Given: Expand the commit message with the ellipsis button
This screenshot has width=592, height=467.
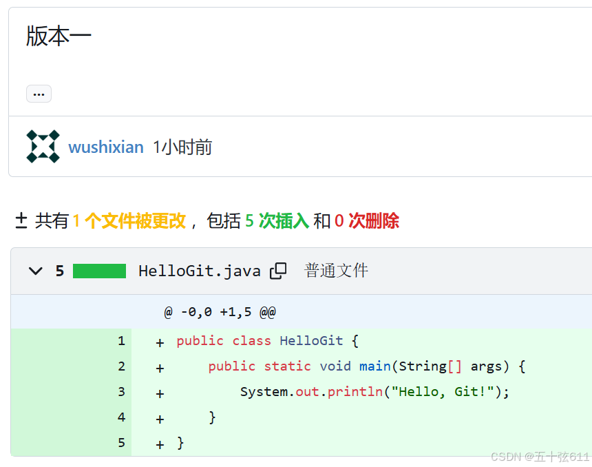Looking at the screenshot, I should tap(39, 93).
